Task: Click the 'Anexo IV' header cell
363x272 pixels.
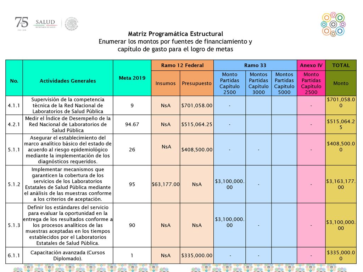Action: coord(311,65)
